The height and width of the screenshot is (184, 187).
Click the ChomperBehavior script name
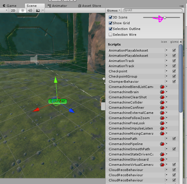pos(124,82)
